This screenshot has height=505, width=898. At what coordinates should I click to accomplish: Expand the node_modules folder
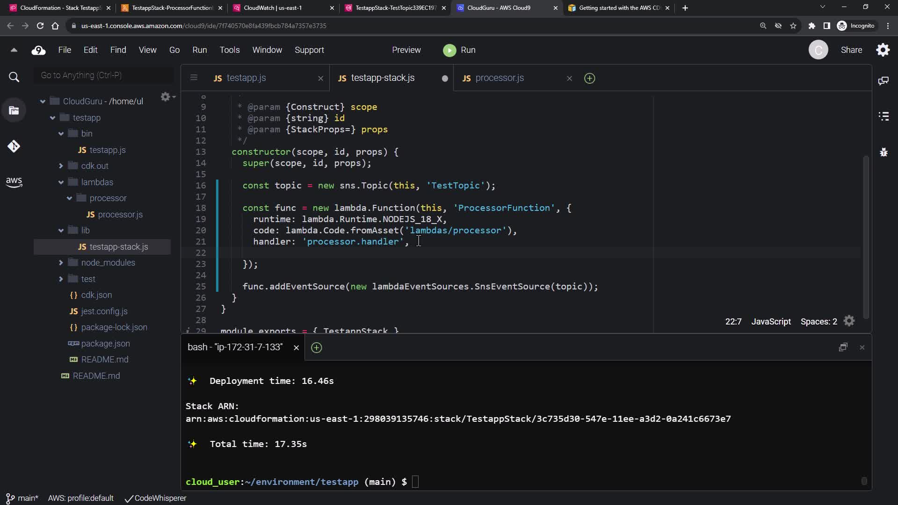click(61, 263)
